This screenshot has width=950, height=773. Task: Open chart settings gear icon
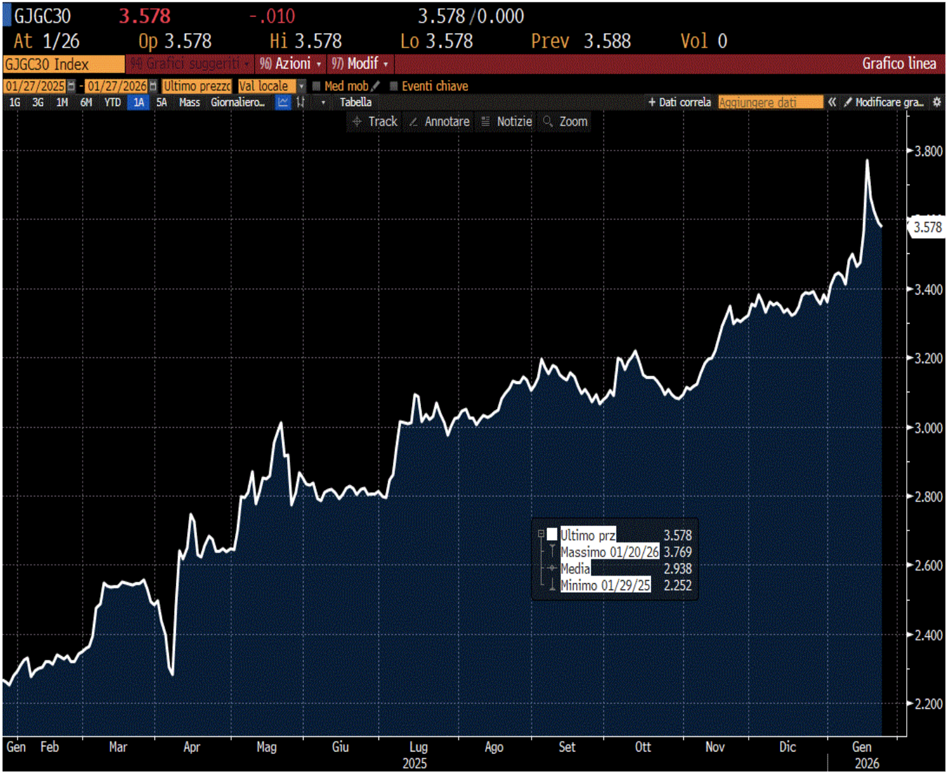(x=937, y=102)
